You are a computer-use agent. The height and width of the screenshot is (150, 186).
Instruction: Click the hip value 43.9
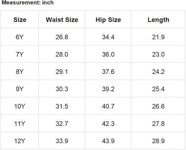click(108, 141)
